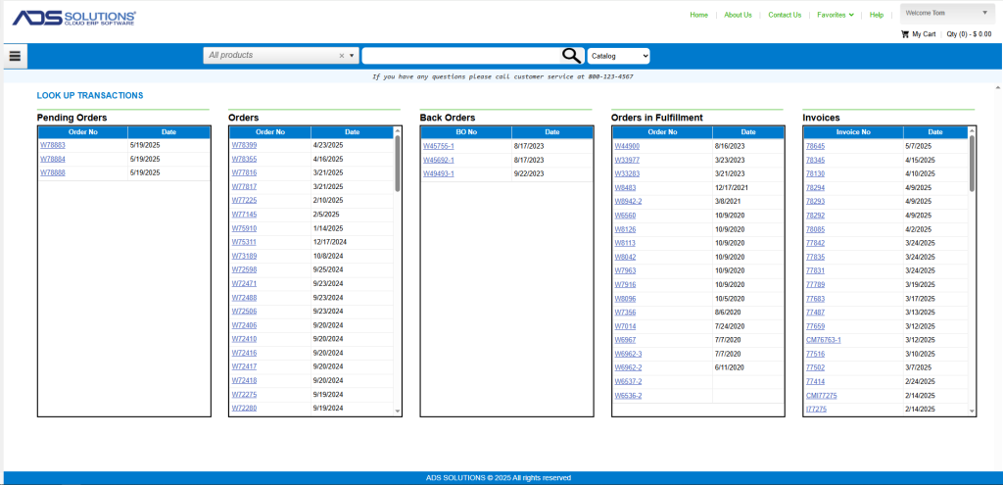Screen dimensions: 1003x485
Task: Open the Catalog search type dropdown
Action: [619, 56]
